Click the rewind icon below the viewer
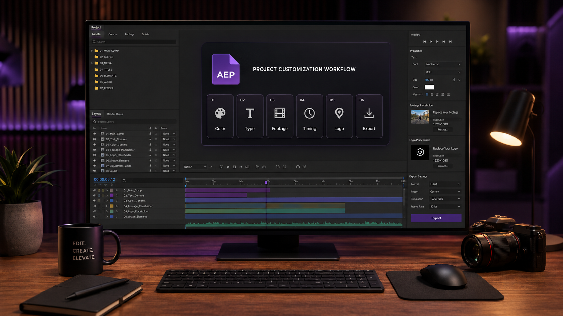Image resolution: width=563 pixels, height=316 pixels. point(228,167)
